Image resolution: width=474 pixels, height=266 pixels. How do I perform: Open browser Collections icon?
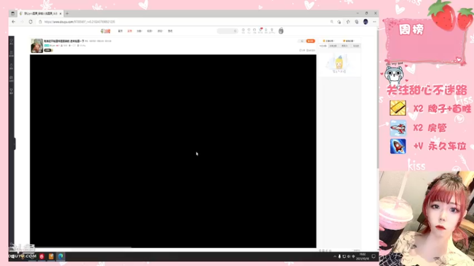point(357,22)
